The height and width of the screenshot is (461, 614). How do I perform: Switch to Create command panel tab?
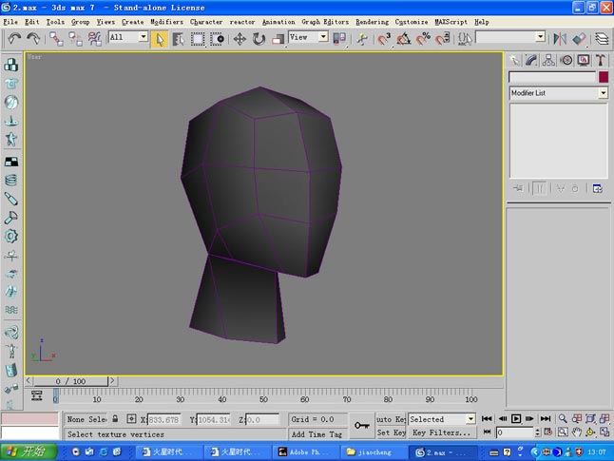[514, 60]
